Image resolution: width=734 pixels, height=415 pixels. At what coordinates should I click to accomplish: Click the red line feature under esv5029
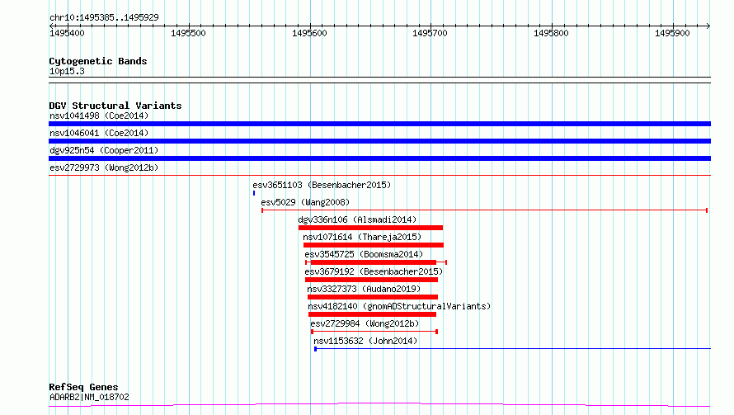point(484,210)
